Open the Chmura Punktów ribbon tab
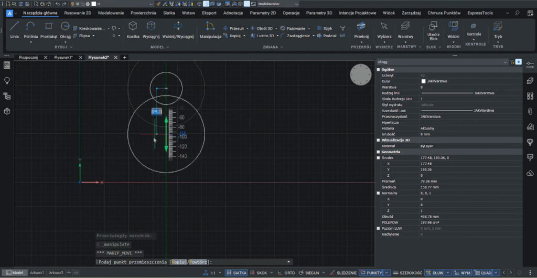This screenshot has width=537, height=278. [x=444, y=13]
